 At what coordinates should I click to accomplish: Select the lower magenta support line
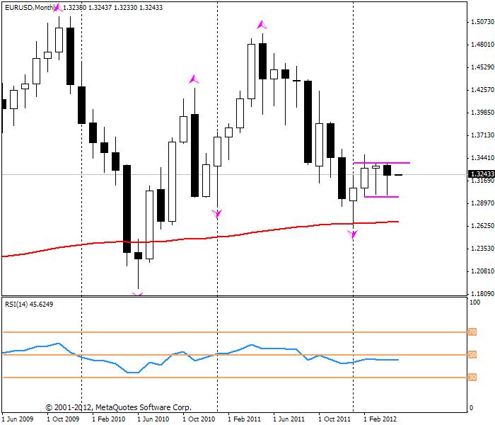coord(381,197)
